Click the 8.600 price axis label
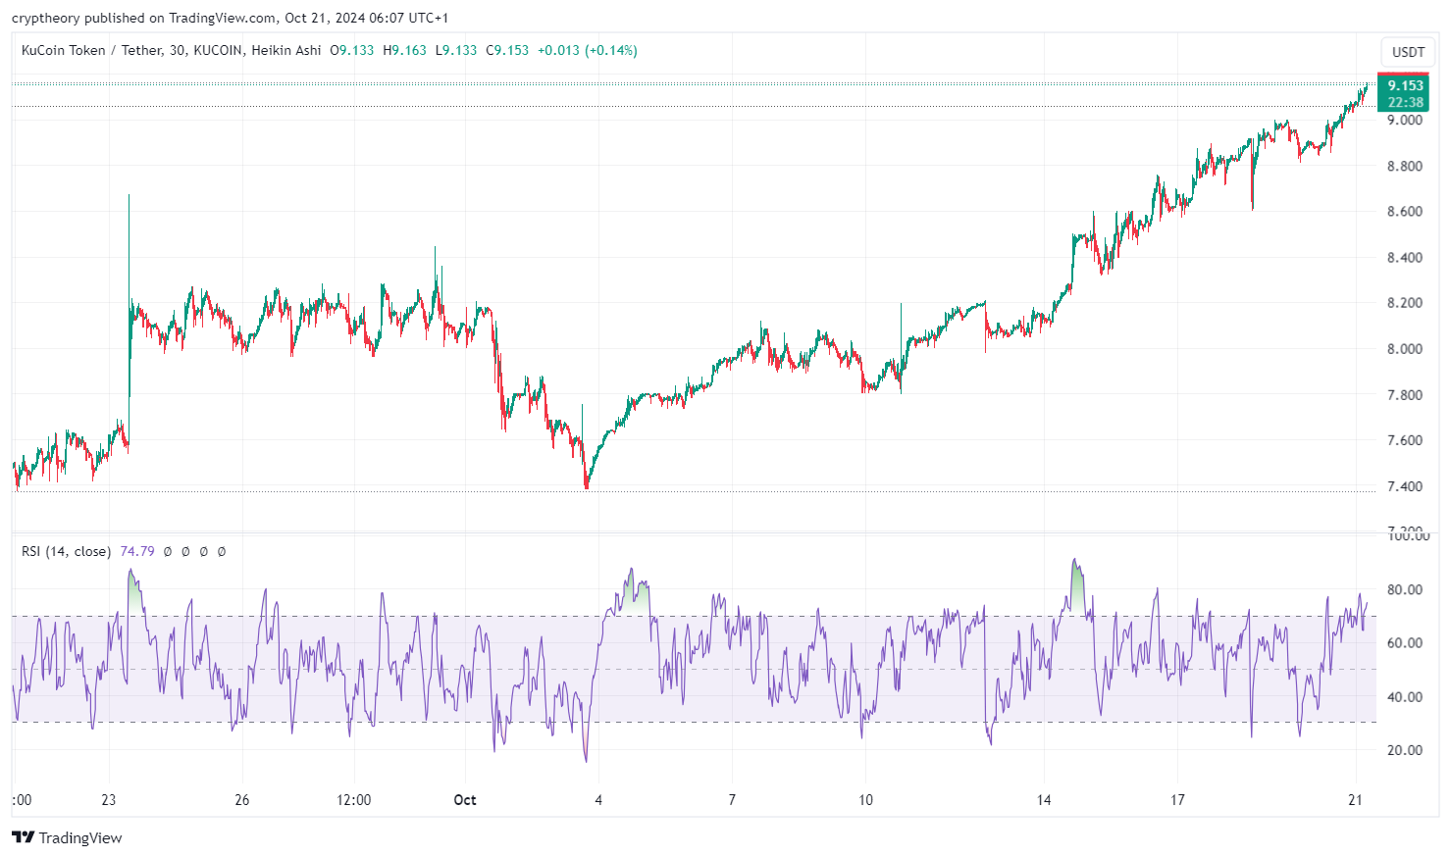This screenshot has width=1451, height=858. [1404, 211]
